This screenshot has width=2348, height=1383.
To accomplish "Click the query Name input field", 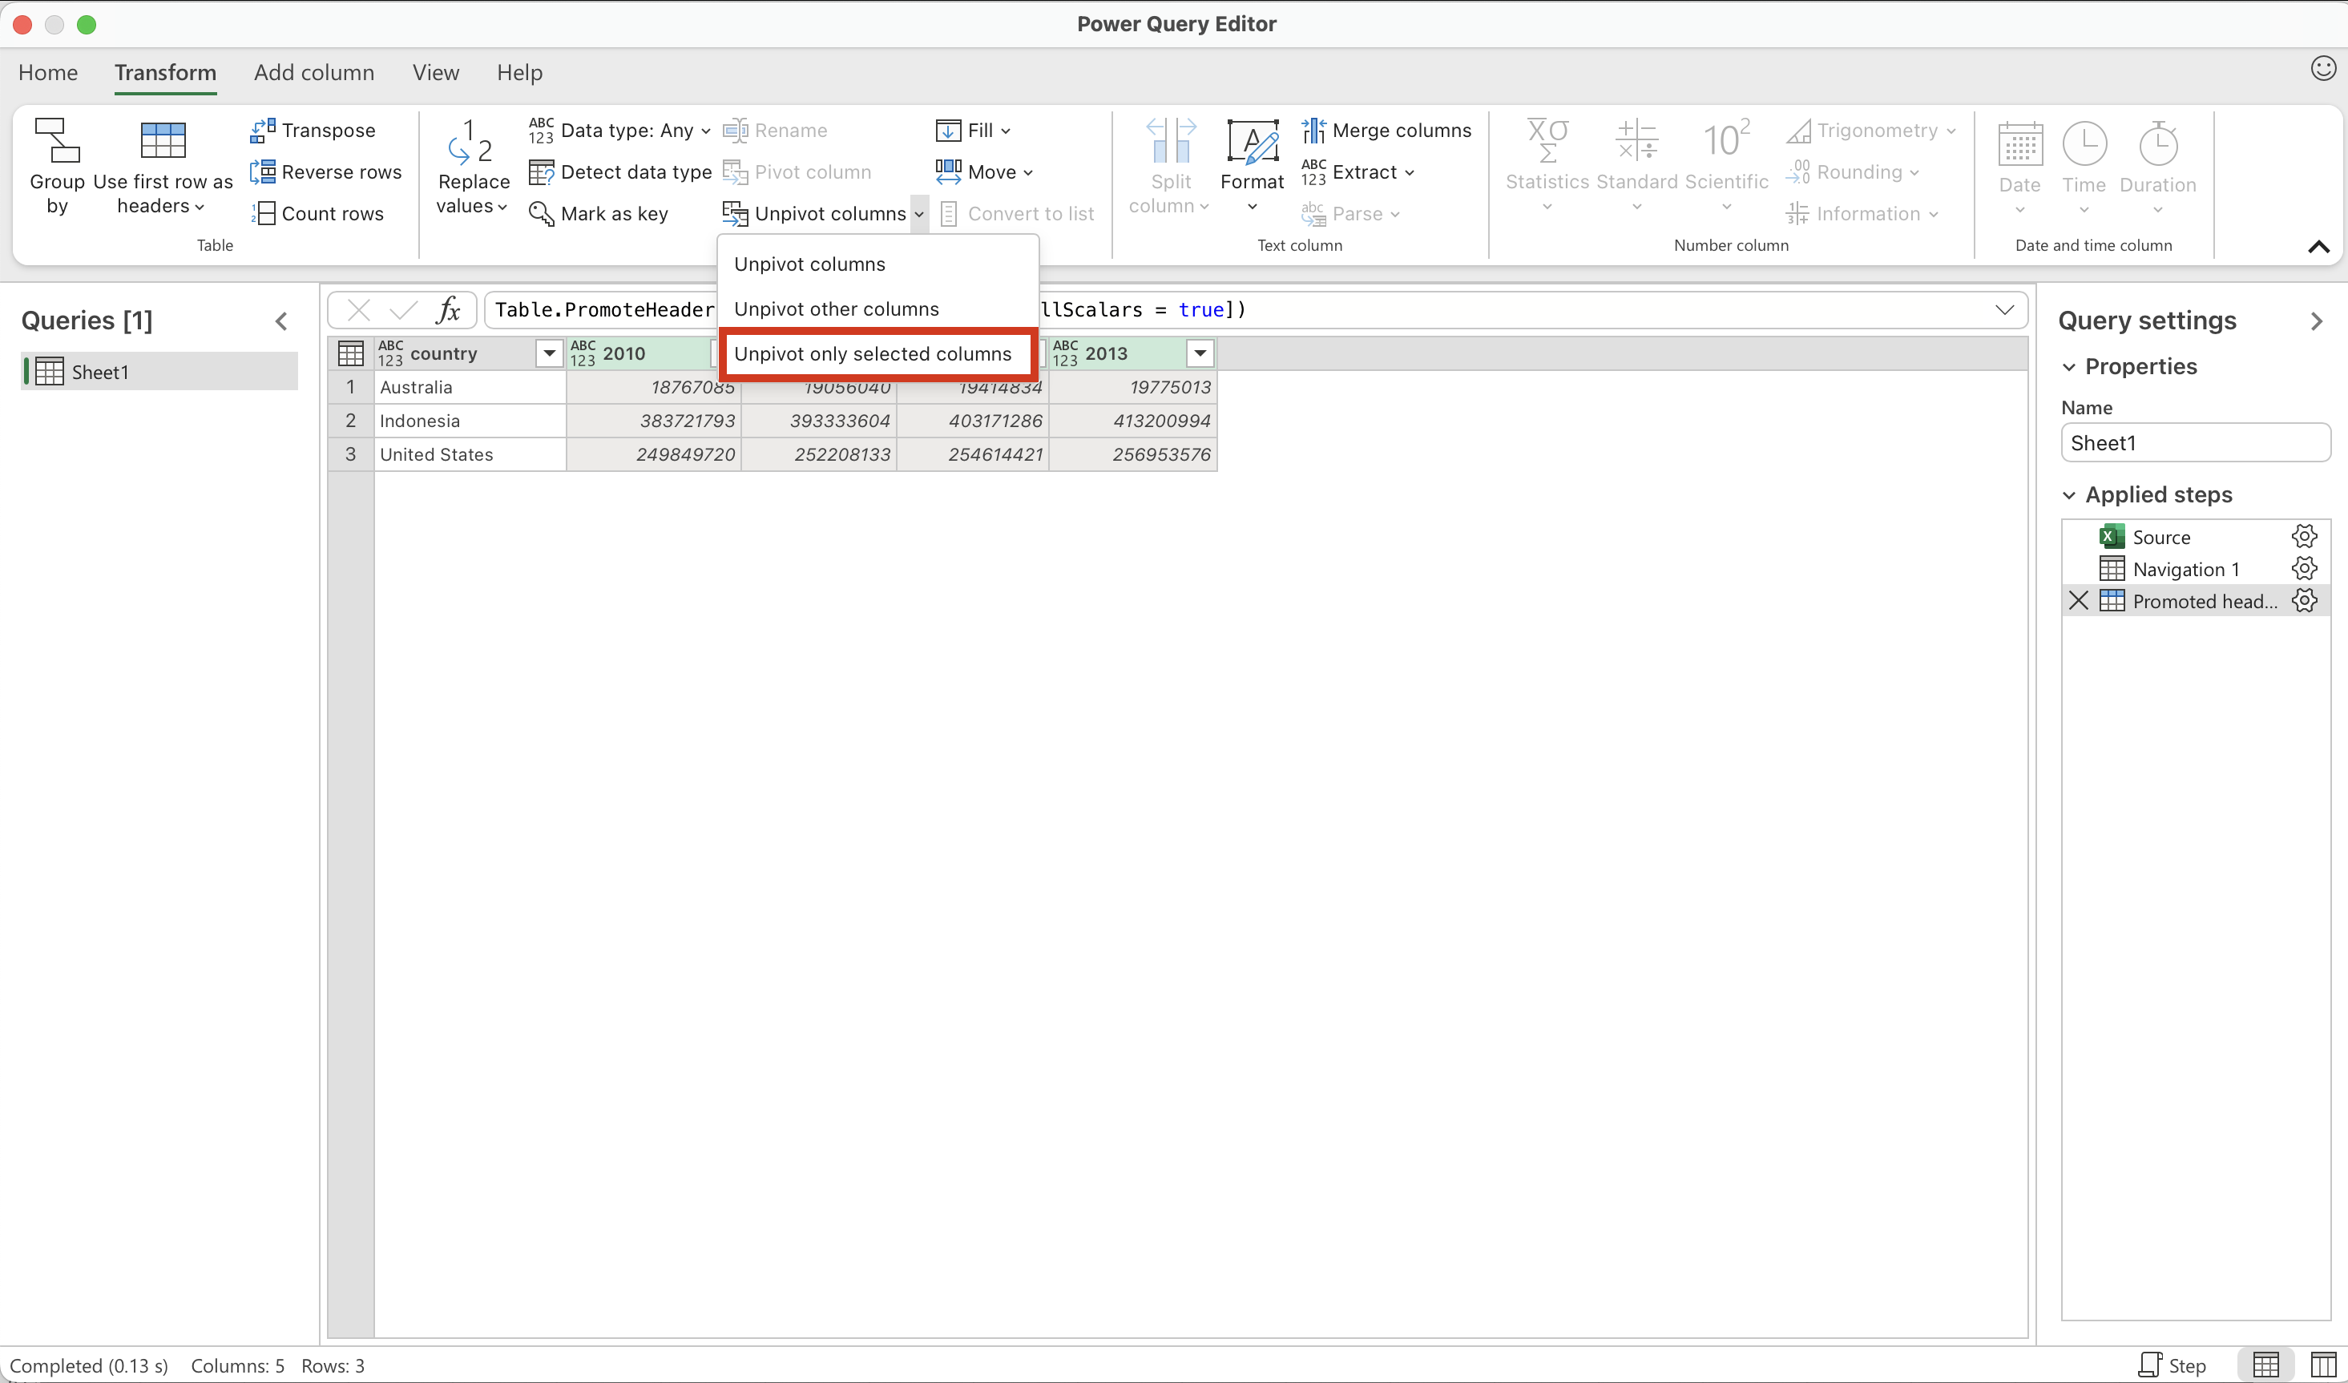I will (2194, 444).
